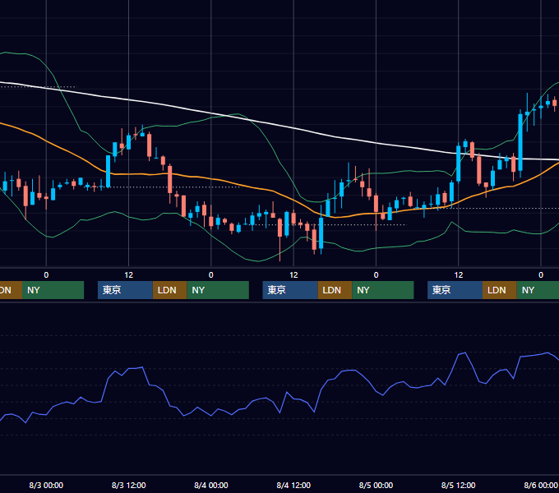Click the hour label 0 above 8/5 00:00
The image size is (559, 493).
pyautogui.click(x=376, y=275)
